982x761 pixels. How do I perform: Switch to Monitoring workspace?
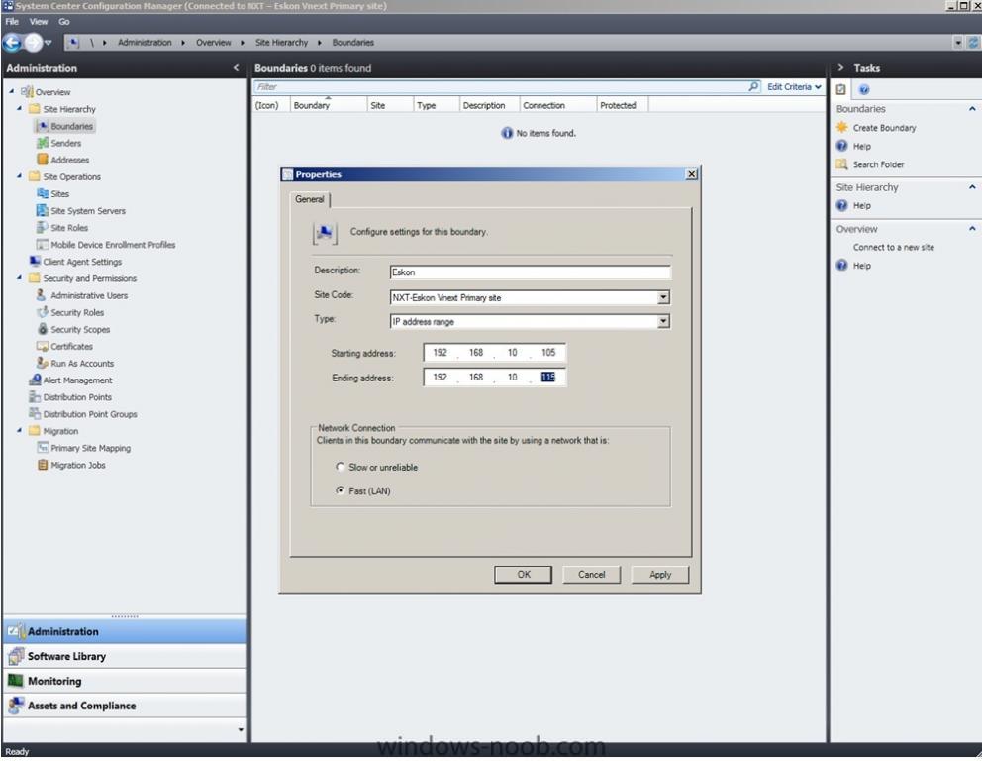(125, 681)
